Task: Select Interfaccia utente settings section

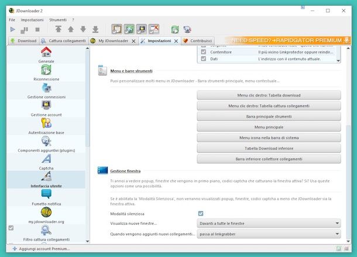Action: pos(46,179)
